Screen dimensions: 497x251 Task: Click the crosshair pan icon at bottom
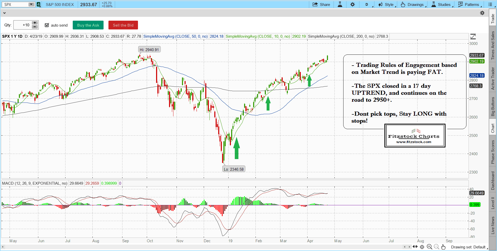[422, 247]
